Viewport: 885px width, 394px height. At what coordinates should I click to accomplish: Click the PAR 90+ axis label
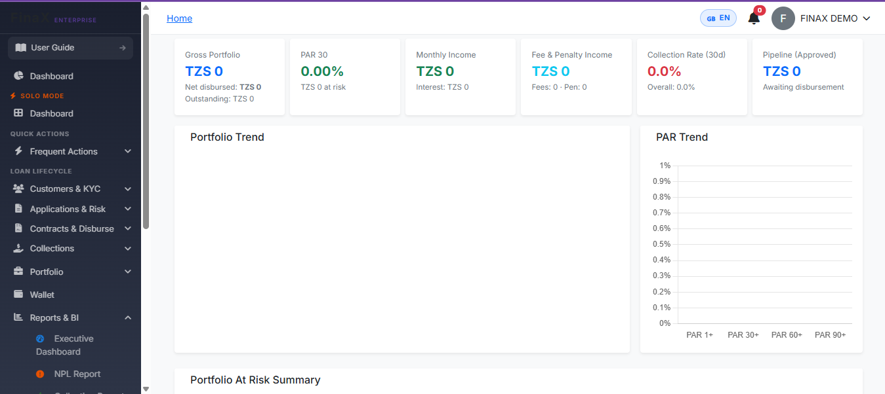coord(831,335)
